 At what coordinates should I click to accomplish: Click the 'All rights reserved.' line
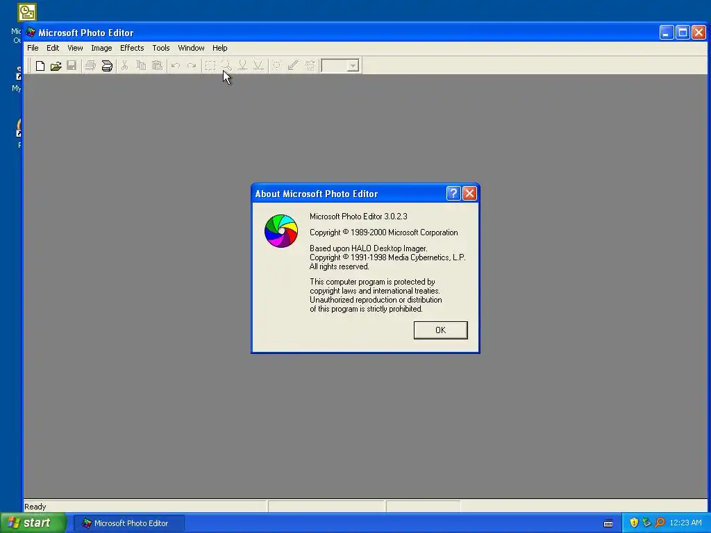[339, 266]
